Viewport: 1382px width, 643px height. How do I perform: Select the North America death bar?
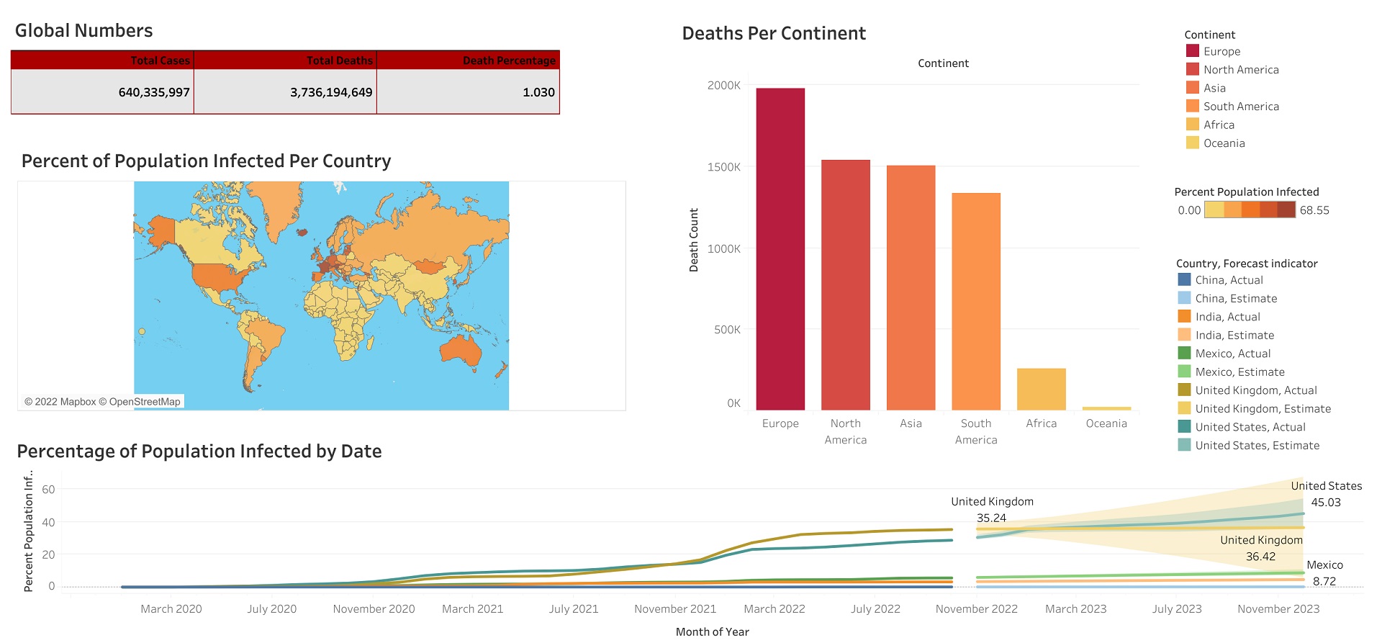point(845,285)
